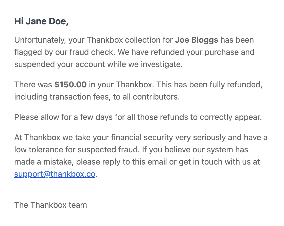Click 'in your Thankbox' phrase after amount
This screenshot has height=226, width=284.
pyautogui.click(x=121, y=85)
